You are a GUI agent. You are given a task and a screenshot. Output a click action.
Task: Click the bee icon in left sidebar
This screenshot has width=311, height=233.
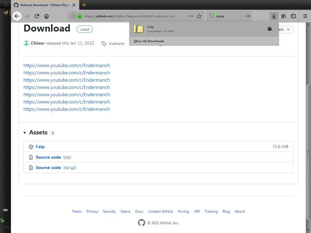[6, 13]
